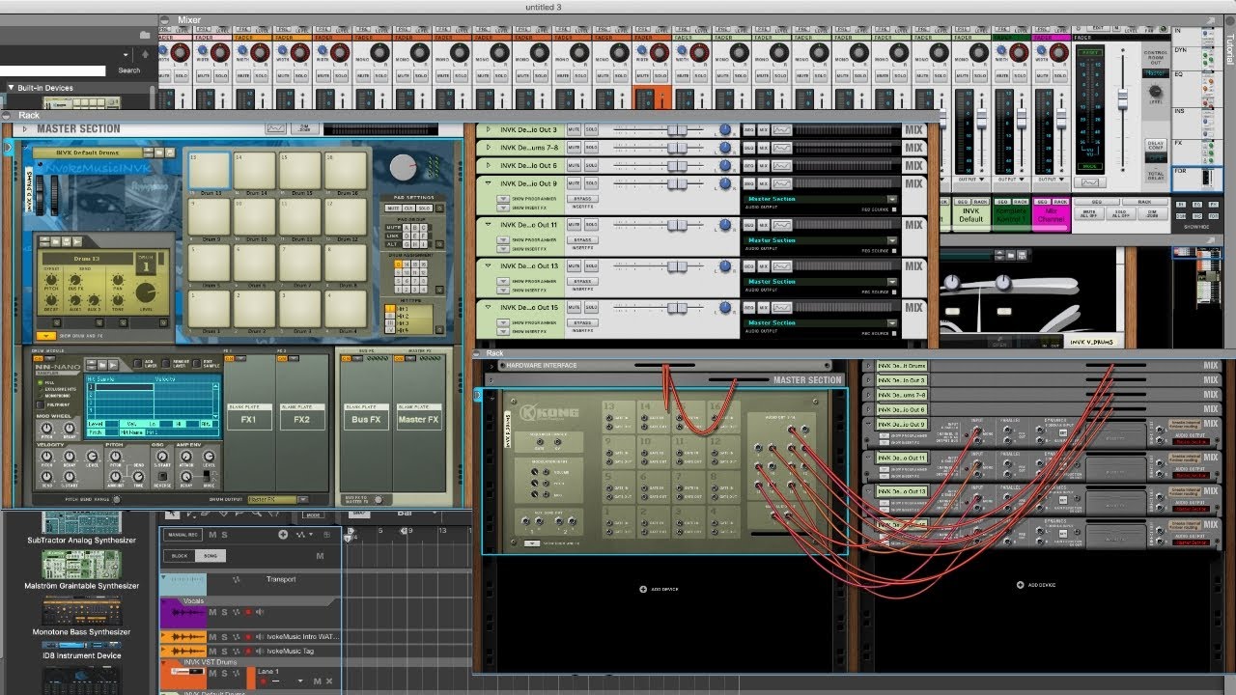Click Mute All Off in mixer master

point(1087,214)
